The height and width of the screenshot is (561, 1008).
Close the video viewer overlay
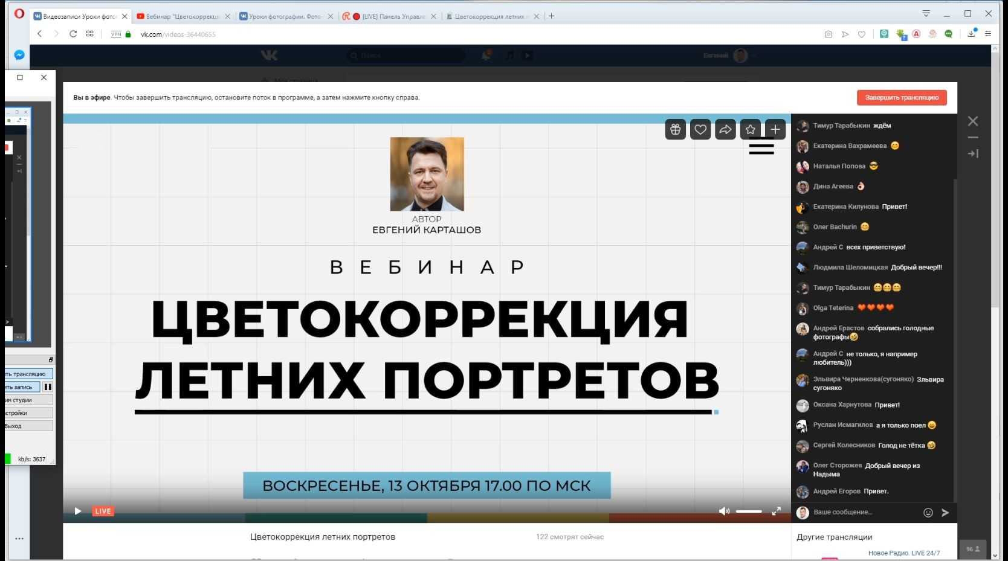(973, 121)
